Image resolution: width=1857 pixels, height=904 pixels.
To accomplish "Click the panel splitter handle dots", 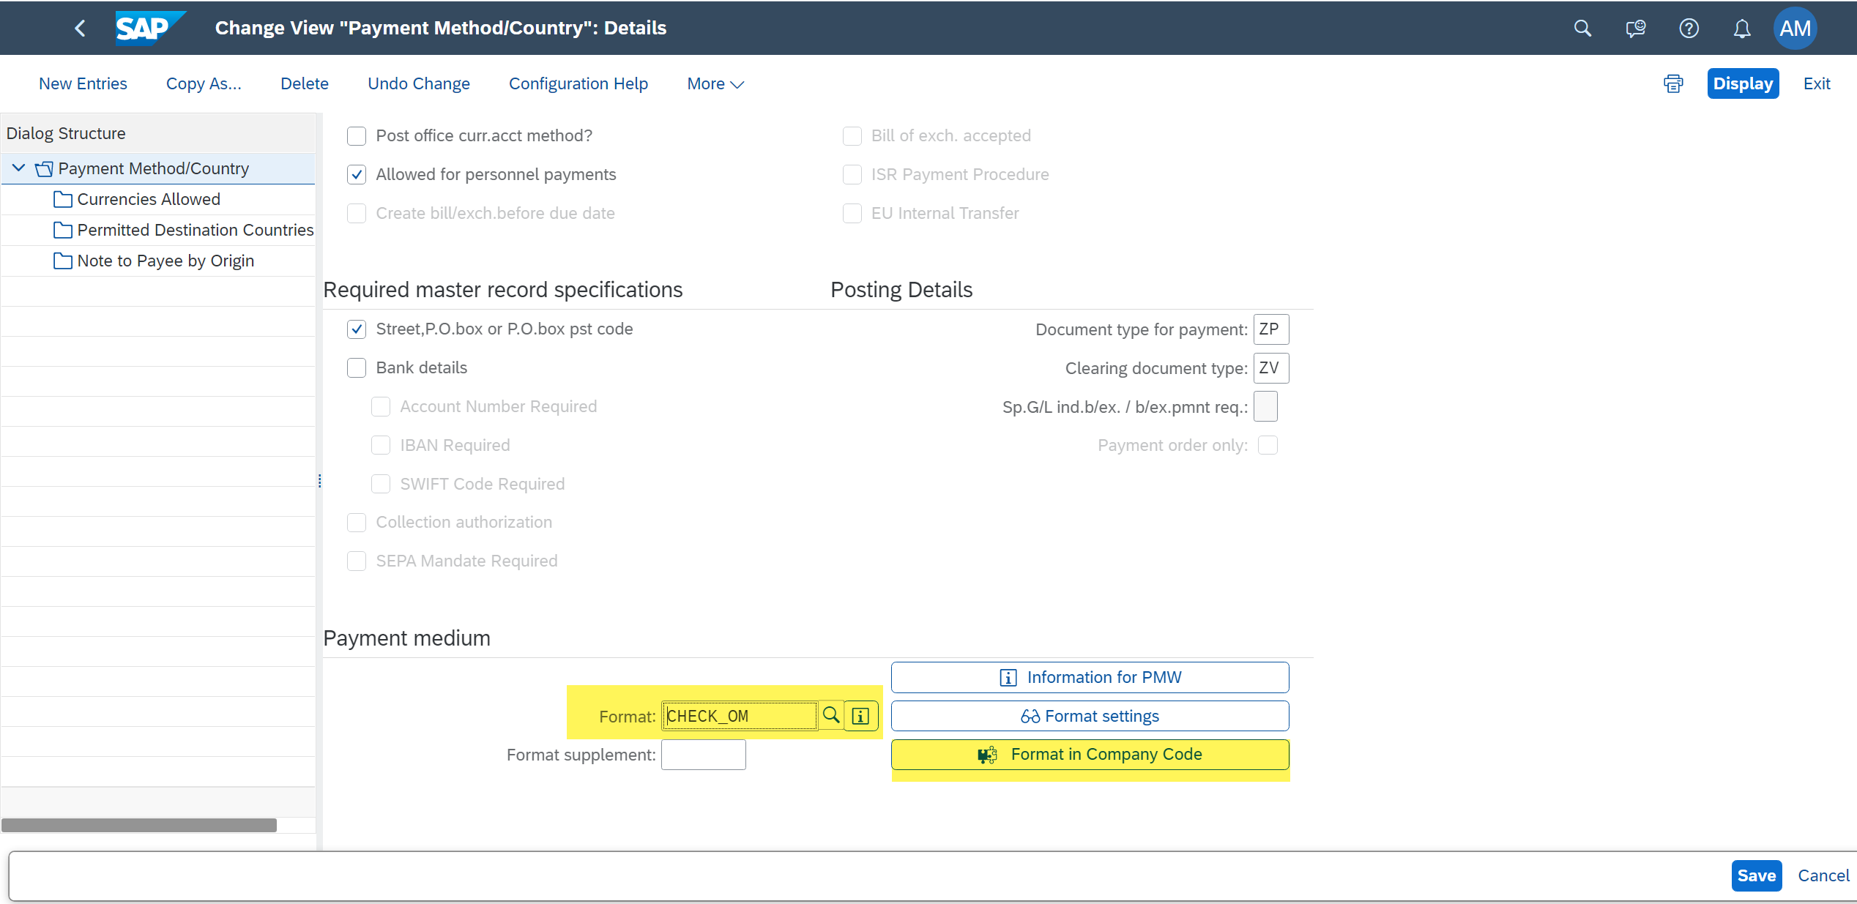I will click(x=320, y=481).
